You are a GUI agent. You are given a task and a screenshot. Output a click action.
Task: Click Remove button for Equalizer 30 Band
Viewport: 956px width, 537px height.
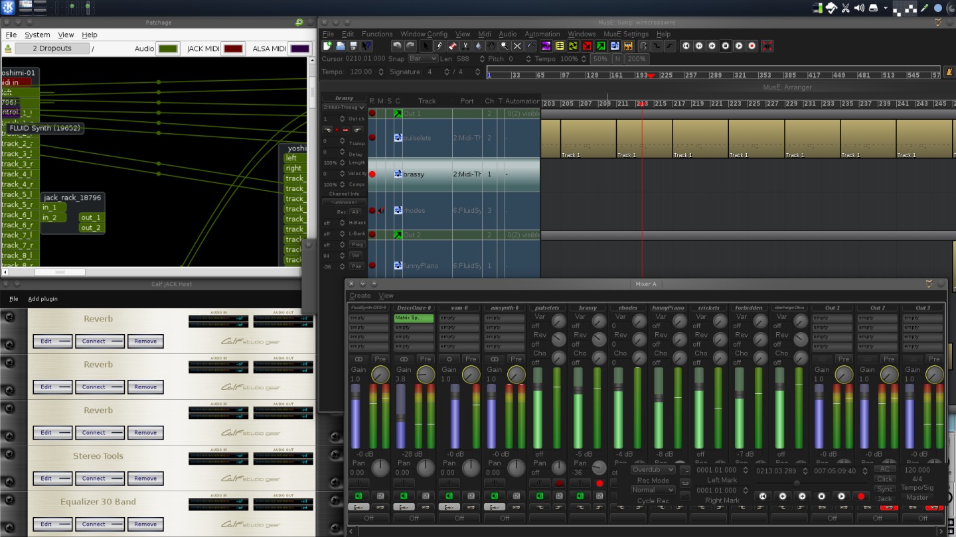(145, 524)
